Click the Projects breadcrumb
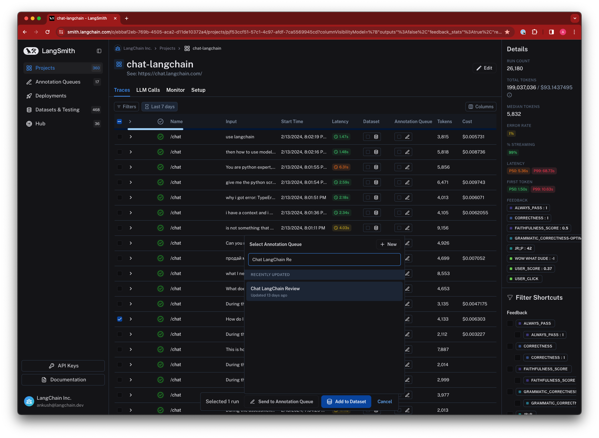Viewport: 599px width, 438px height. [167, 48]
